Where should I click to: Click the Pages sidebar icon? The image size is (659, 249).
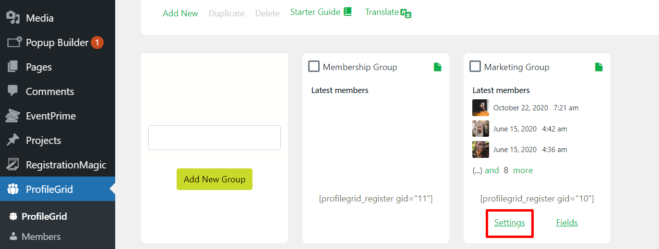(x=13, y=67)
